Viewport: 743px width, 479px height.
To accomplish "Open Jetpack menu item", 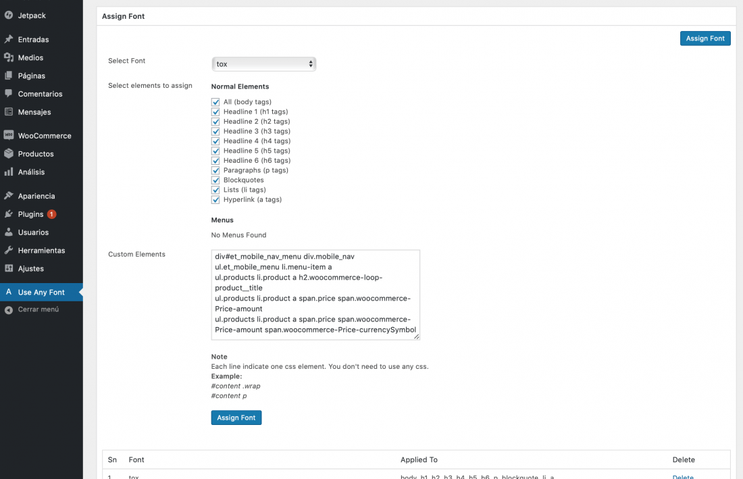I will 41,15.
